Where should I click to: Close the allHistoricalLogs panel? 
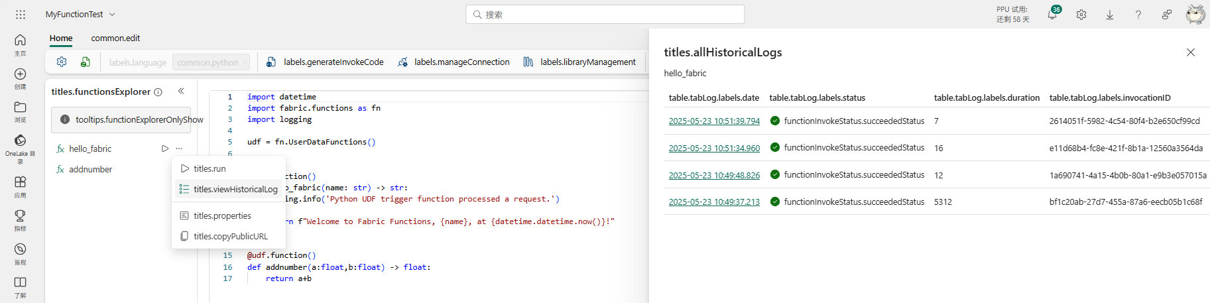coord(1191,52)
